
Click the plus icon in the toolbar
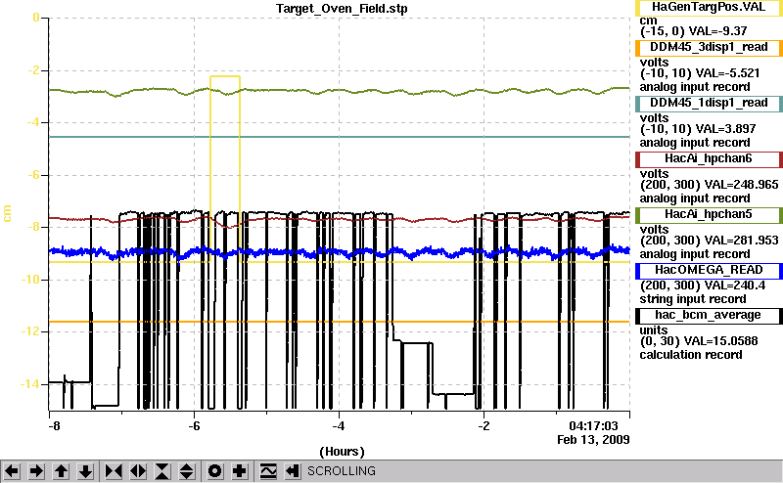(240, 471)
